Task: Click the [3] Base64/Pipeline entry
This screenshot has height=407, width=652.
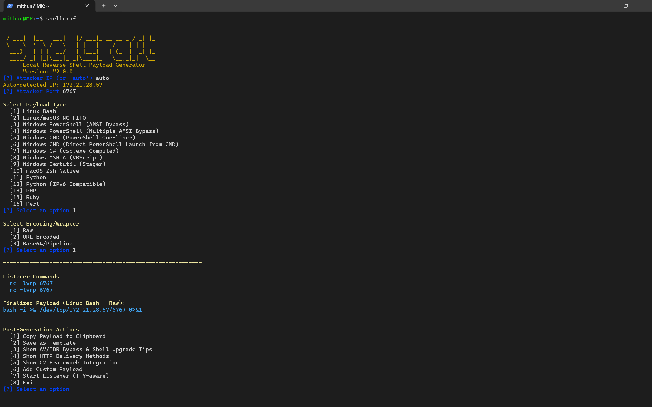Action: [41, 244]
